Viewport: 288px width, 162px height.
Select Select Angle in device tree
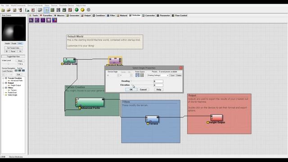coord(13,95)
